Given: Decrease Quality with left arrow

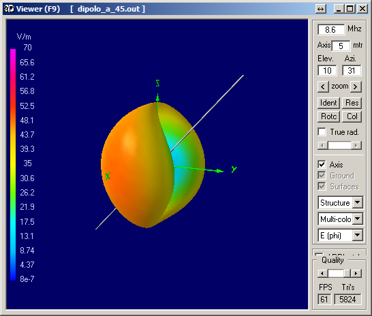Looking at the screenshot, I should (322, 273).
